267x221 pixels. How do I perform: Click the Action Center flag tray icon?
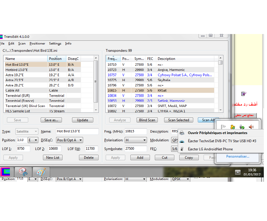pyautogui.click(x=223, y=127)
